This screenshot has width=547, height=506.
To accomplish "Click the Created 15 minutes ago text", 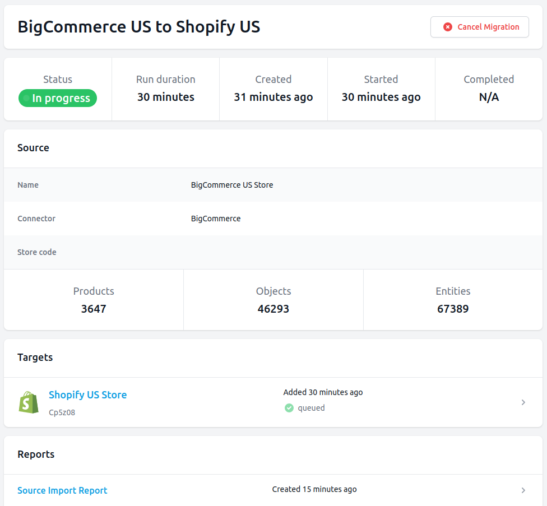I will 314,489.
